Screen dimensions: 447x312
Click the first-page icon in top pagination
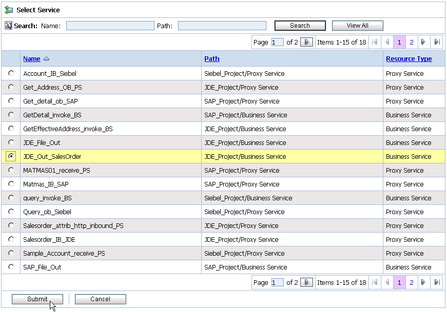tap(375, 41)
